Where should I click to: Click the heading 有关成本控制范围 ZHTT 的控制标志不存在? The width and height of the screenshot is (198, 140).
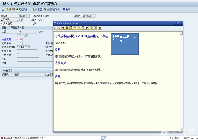(81, 36)
